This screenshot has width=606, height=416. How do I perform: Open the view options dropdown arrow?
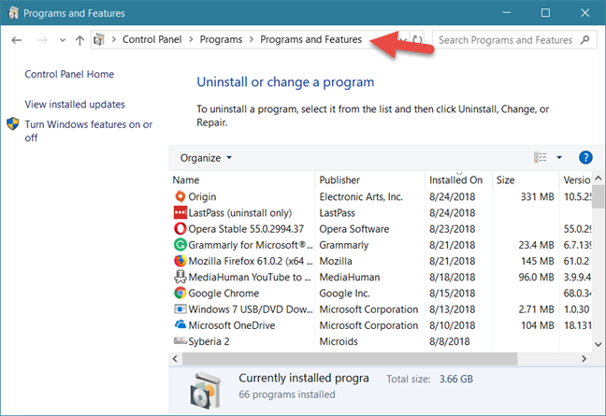click(x=559, y=158)
